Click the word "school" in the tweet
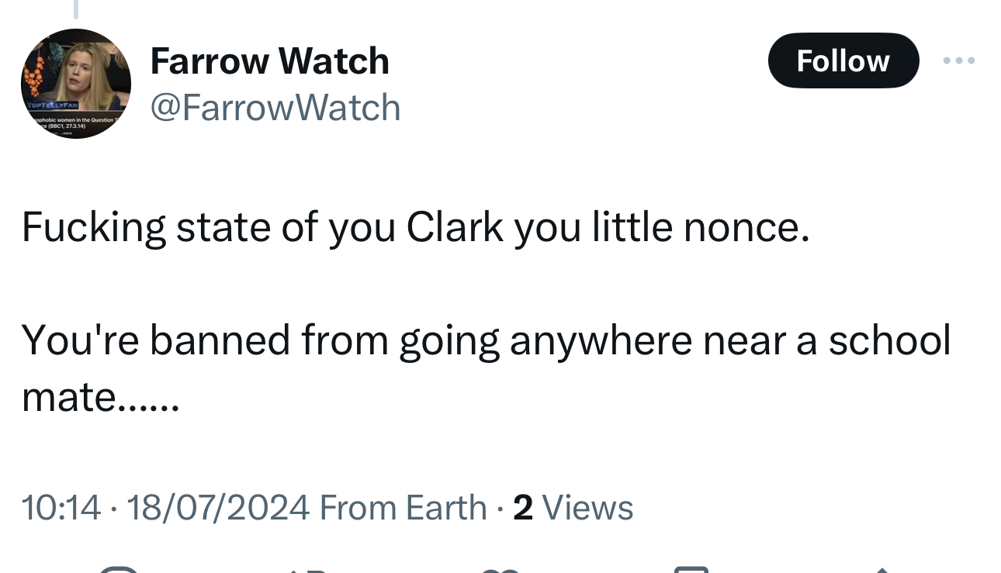Screen dimensions: 1001x573 (x=889, y=340)
